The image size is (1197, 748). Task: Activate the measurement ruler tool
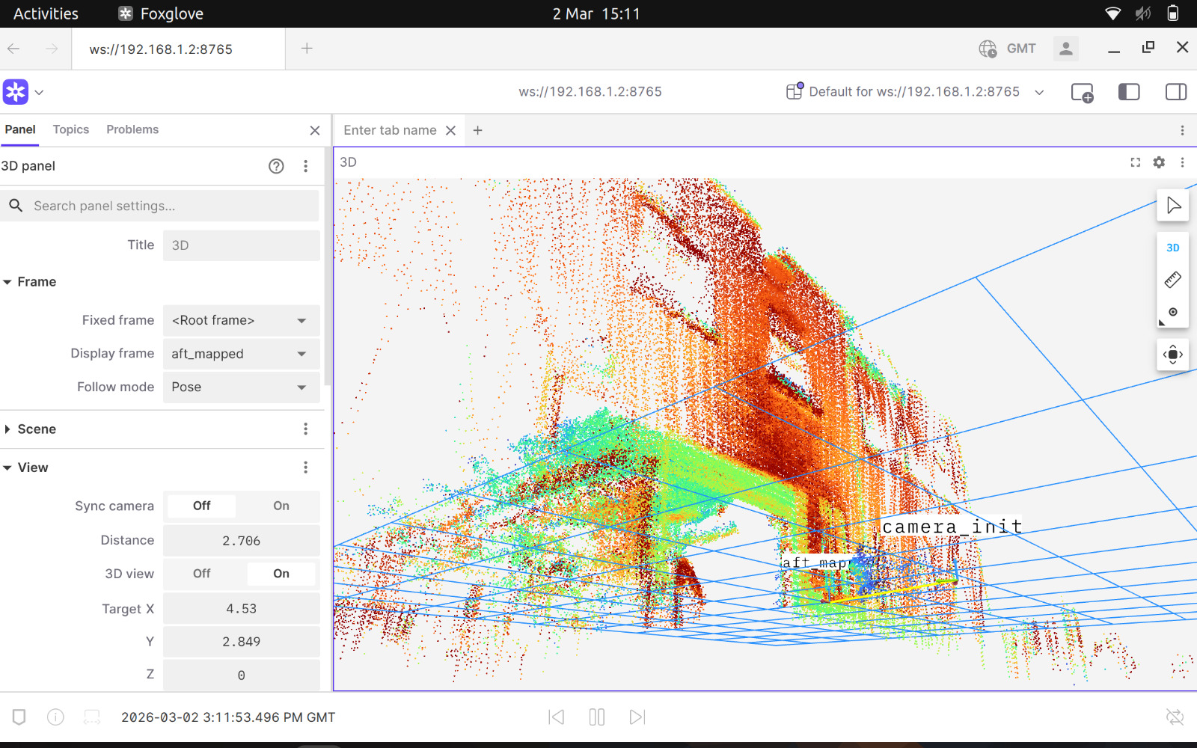click(1173, 280)
